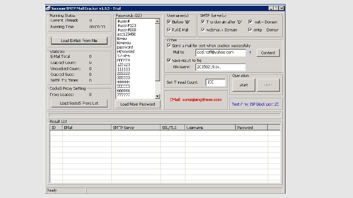Select '#user#' in the password list
This screenshot has height=198, width=353.
point(123,21)
